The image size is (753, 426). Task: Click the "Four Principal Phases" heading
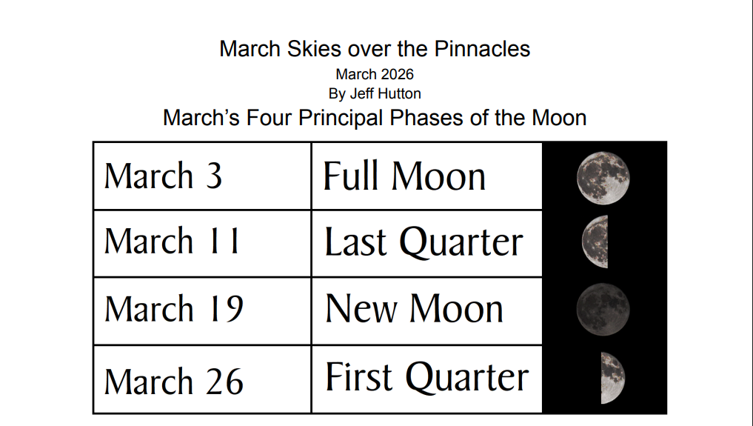point(375,117)
